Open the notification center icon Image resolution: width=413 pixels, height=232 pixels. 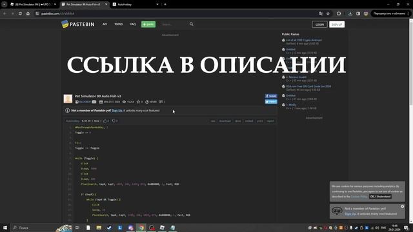tap(406, 227)
